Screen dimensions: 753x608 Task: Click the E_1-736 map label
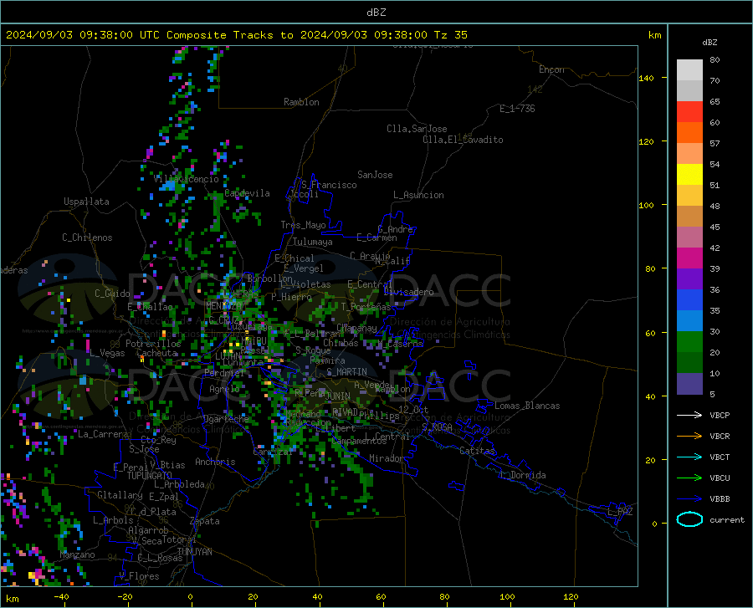coord(517,109)
